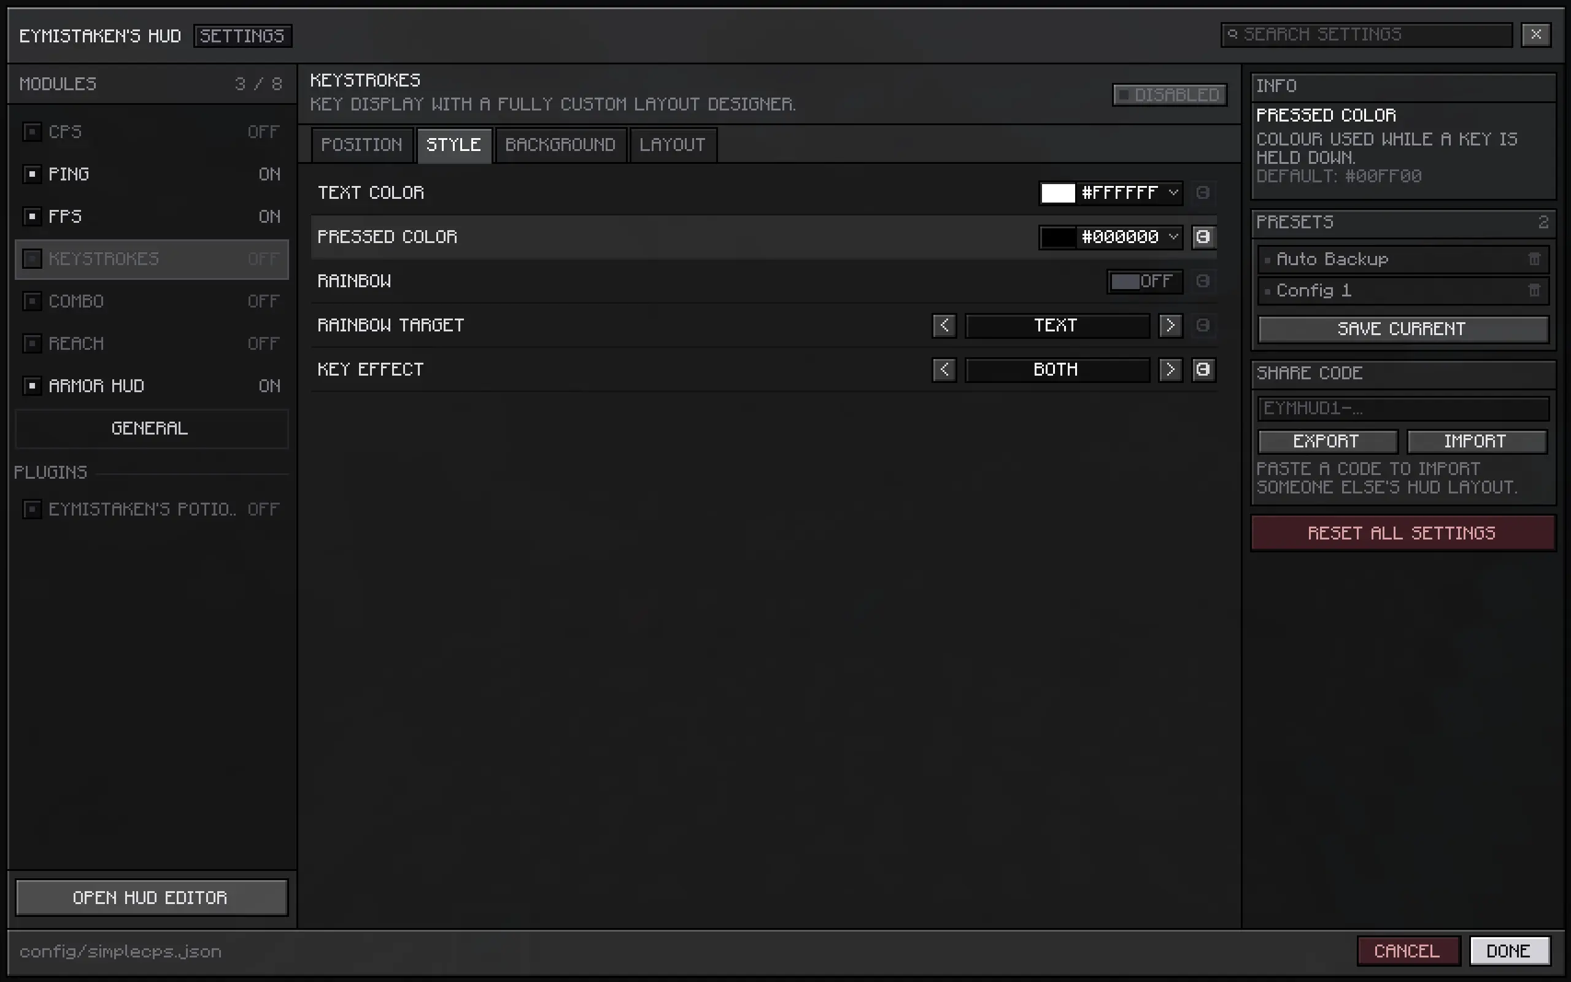
Task: Focus the Search Settings field
Action: (1367, 34)
